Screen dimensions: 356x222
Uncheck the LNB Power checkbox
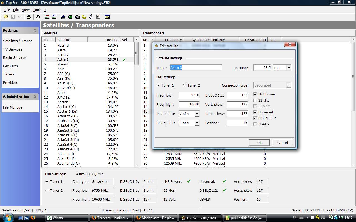[255, 94]
